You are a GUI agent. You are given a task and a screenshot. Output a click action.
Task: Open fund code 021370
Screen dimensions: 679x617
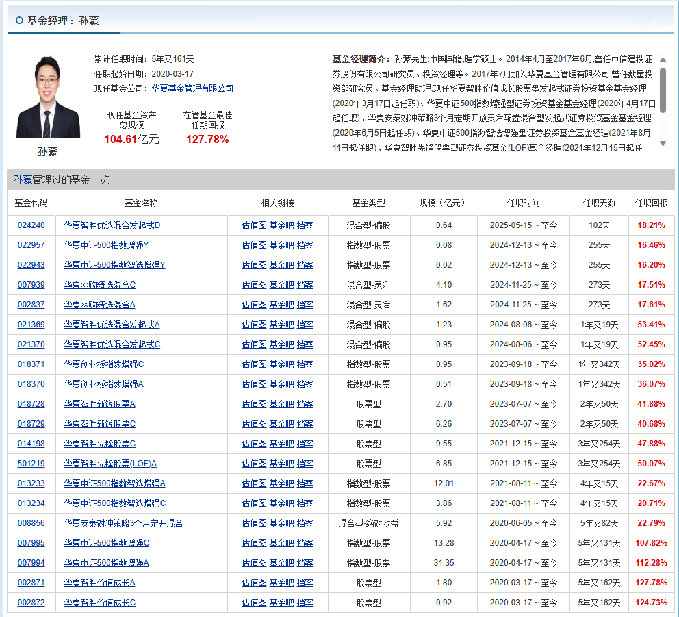31,344
